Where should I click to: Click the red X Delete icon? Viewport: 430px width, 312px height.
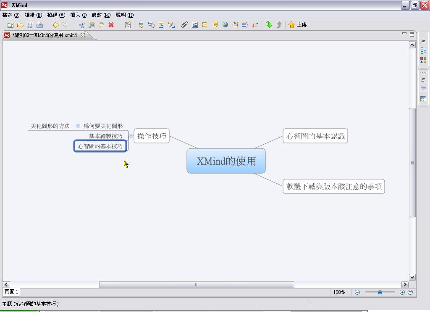111,25
